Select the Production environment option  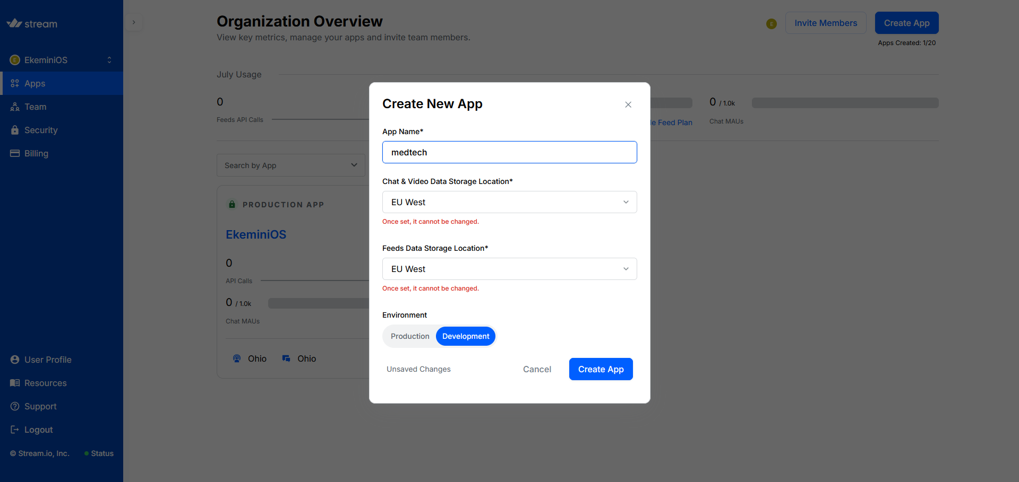[409, 336]
